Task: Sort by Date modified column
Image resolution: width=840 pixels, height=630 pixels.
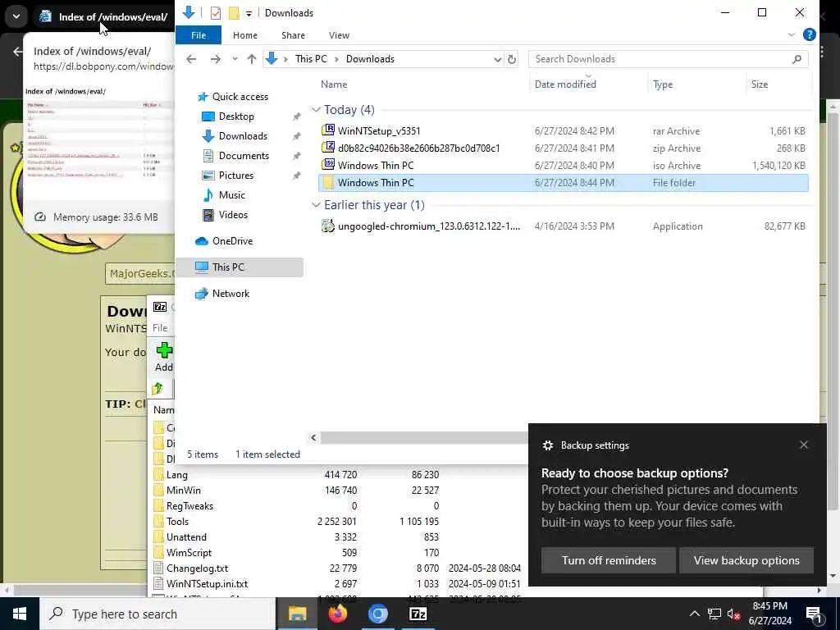Action: [565, 84]
